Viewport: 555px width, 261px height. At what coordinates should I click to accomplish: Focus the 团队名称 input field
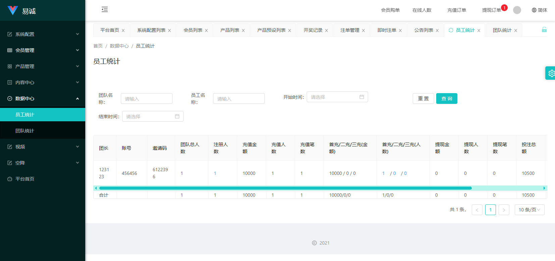146,99
